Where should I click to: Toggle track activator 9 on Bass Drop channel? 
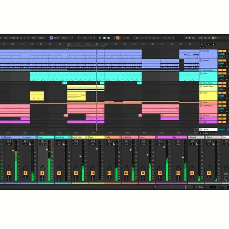(59, 173)
